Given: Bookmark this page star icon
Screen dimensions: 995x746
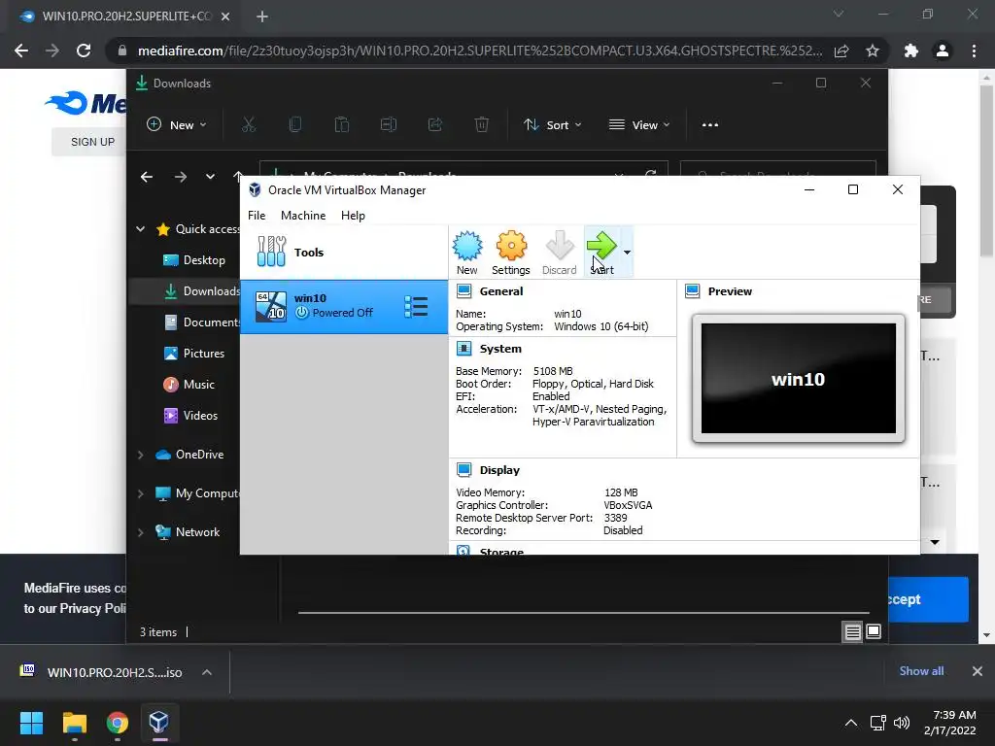Looking at the screenshot, I should pyautogui.click(x=873, y=51).
